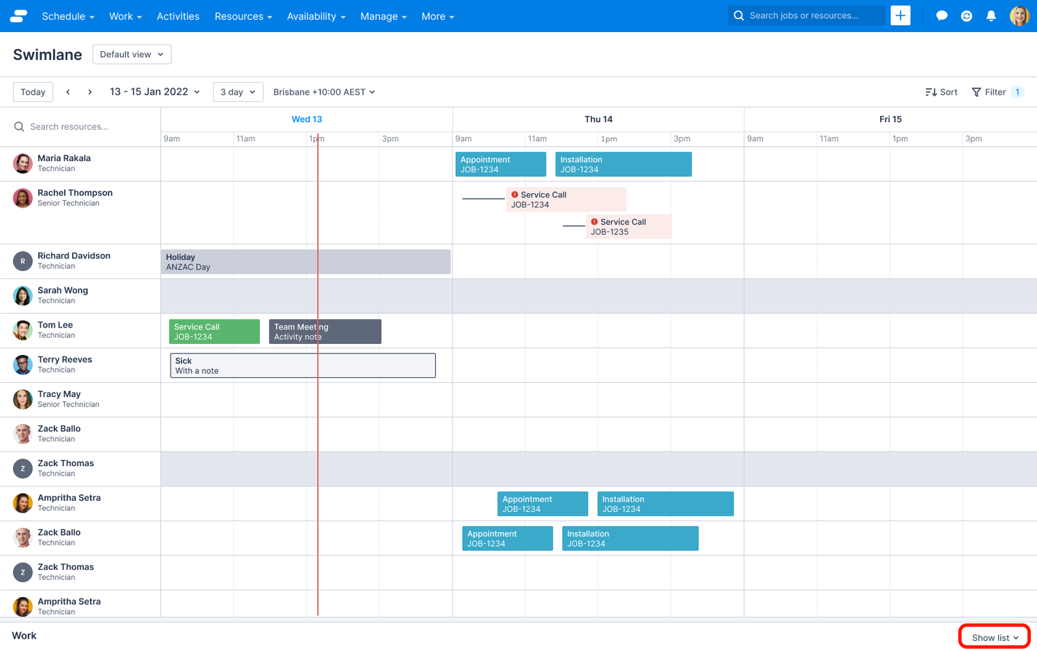Viewport: 1037px width, 649px height.
Task: Open Sort options for resources
Action: pyautogui.click(x=941, y=91)
